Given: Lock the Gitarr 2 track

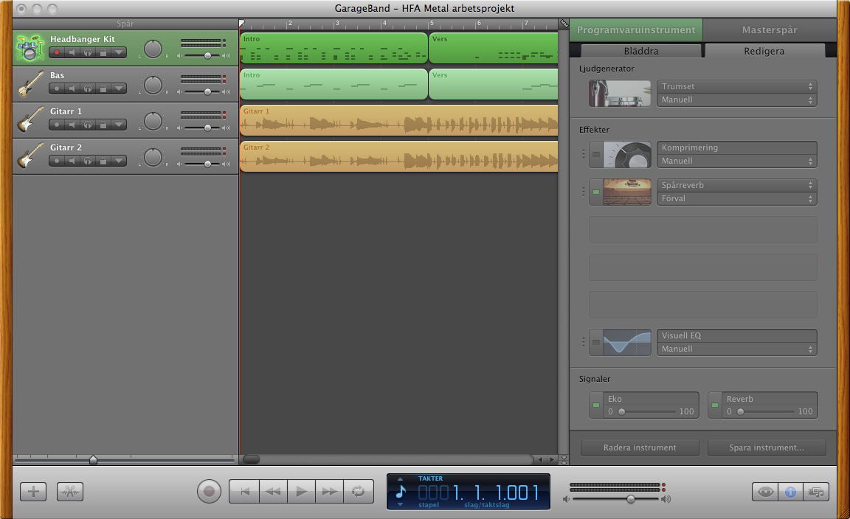Looking at the screenshot, I should pyautogui.click(x=103, y=161).
